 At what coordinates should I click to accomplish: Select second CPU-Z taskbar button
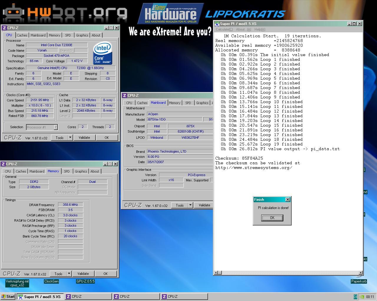[136, 297]
